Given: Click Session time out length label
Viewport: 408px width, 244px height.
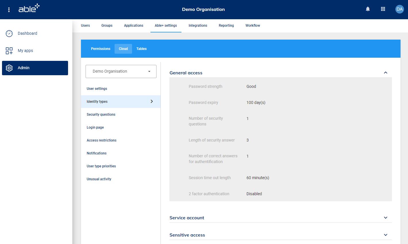Looking at the screenshot, I should (x=210, y=178).
